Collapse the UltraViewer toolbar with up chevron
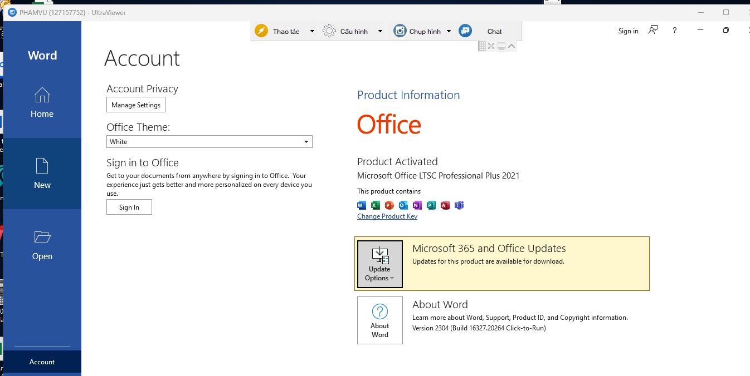 tap(512, 46)
